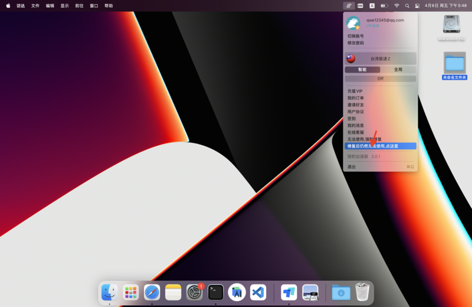Click the accelerator app icon in menu bar
472x307 pixels.
coord(349,6)
